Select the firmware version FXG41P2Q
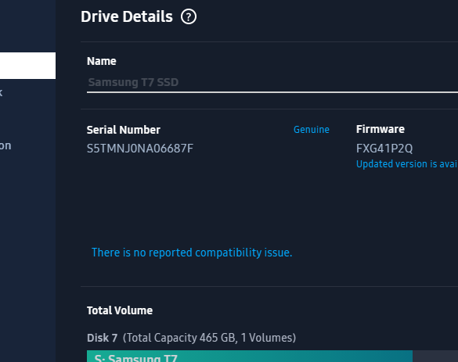The width and height of the screenshot is (458, 362). coord(384,149)
